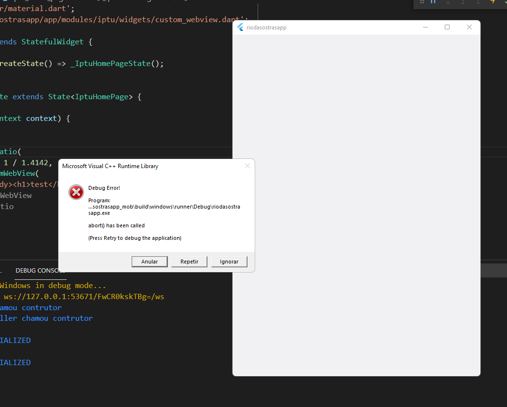Click the Step Out debug icon
This screenshot has width=507, height=407.
coord(478,2)
